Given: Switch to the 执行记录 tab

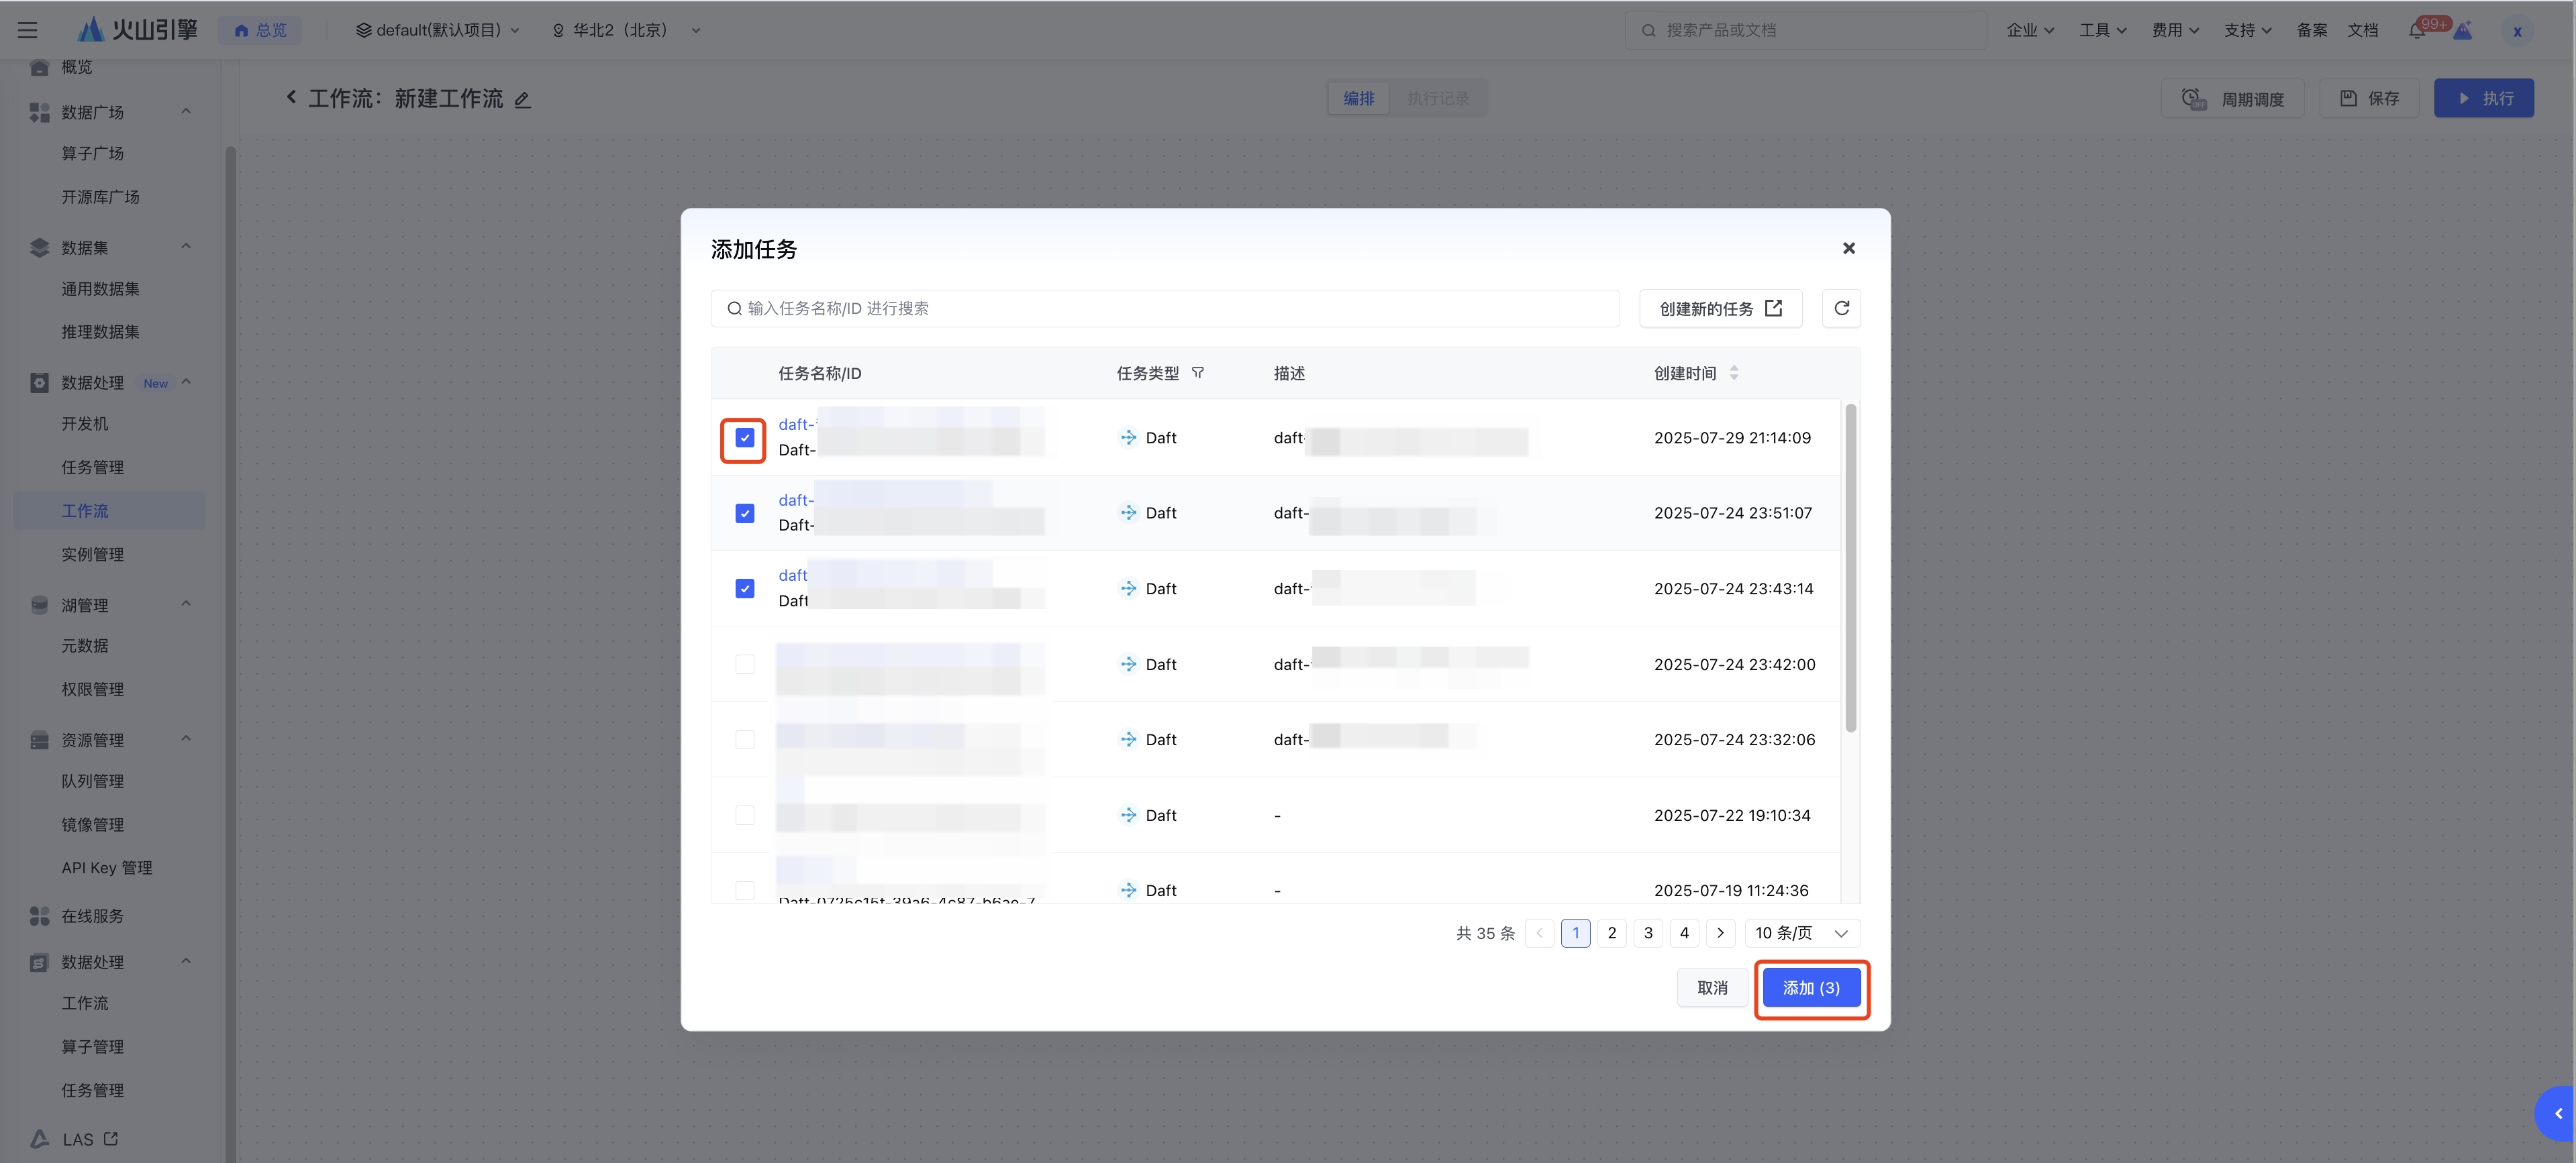Looking at the screenshot, I should click(x=1438, y=99).
